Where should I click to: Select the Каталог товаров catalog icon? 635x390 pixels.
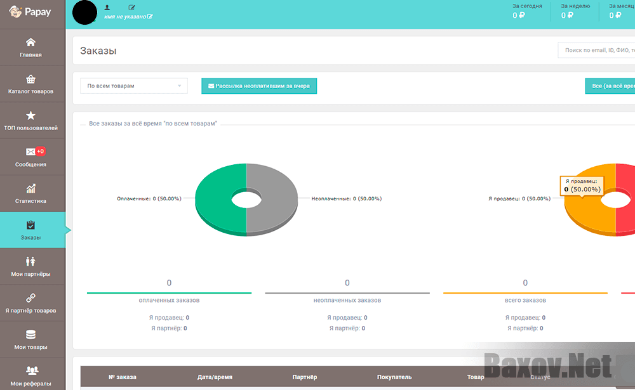coord(31,79)
